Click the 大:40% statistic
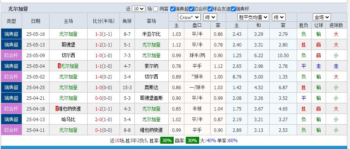The image size is (350, 149). point(208,141)
